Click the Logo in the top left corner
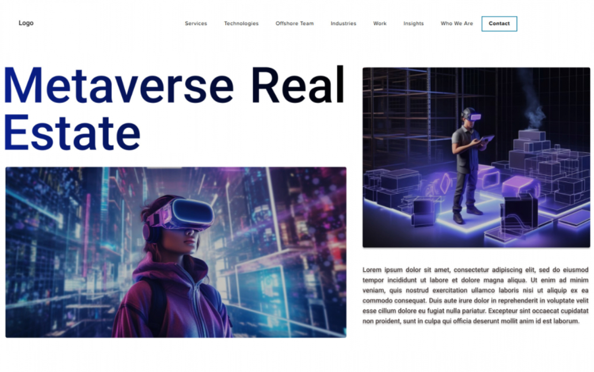 click(x=26, y=22)
